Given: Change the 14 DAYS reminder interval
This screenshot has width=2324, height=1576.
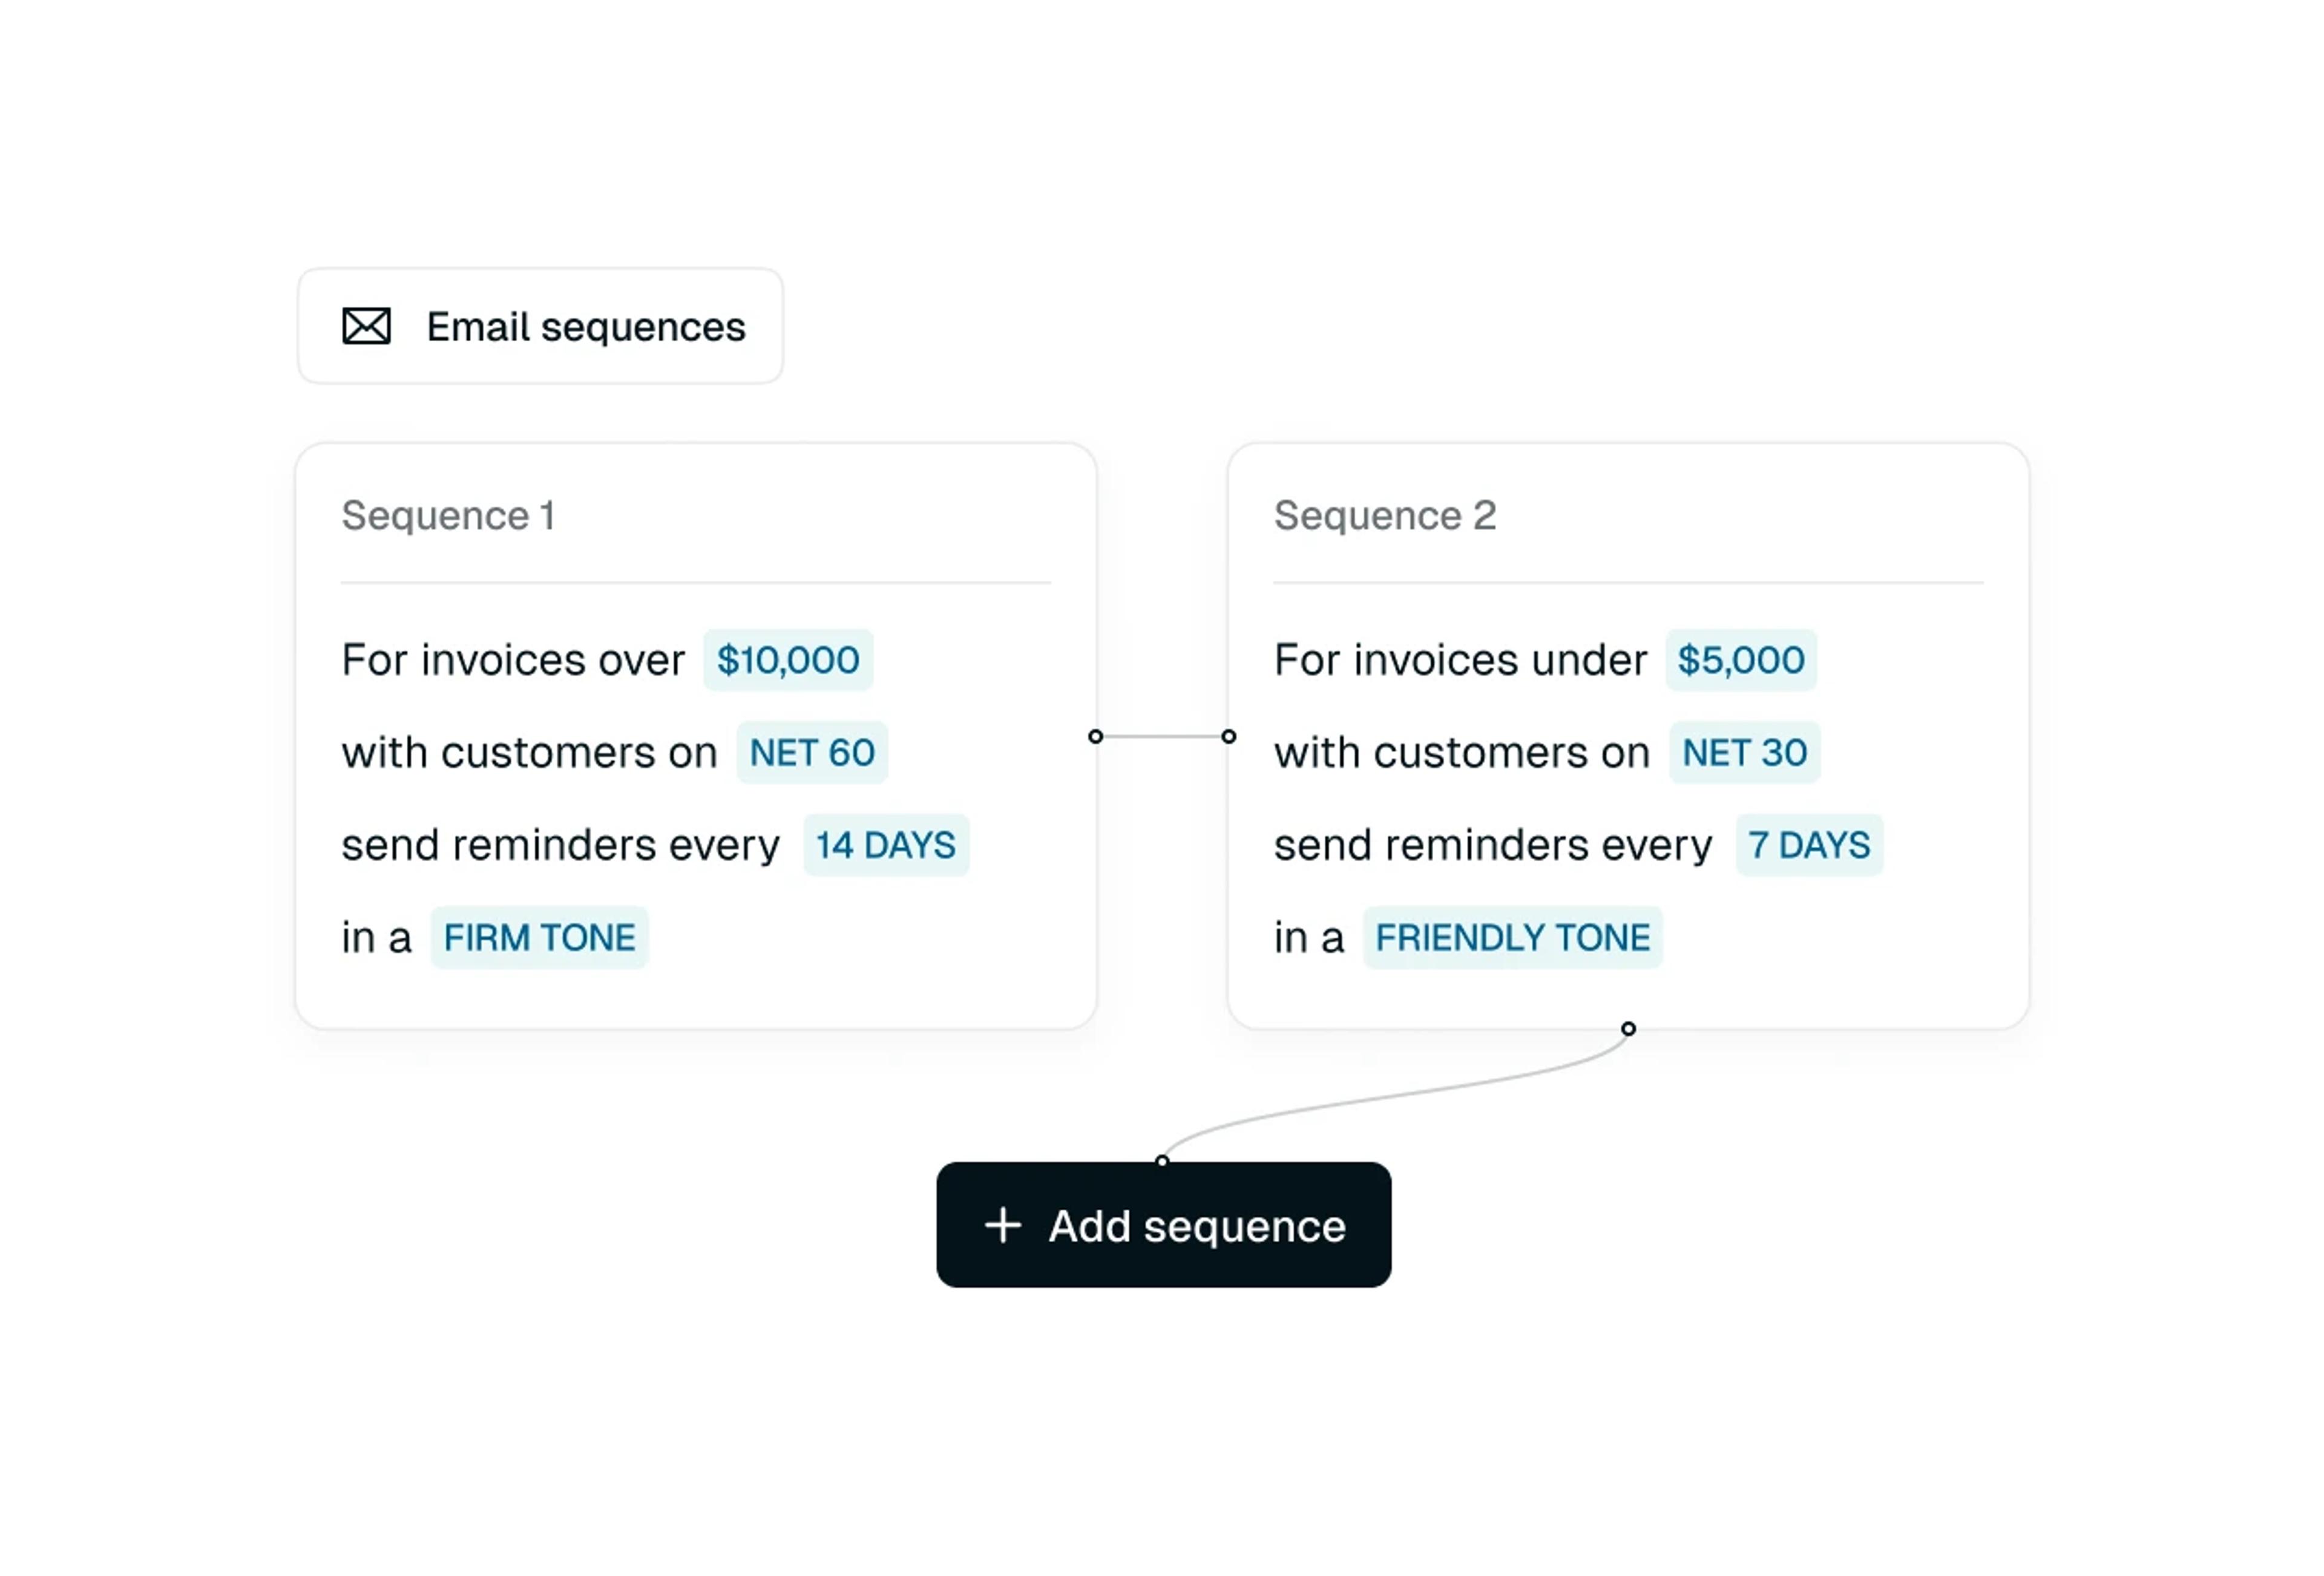Looking at the screenshot, I should (886, 845).
